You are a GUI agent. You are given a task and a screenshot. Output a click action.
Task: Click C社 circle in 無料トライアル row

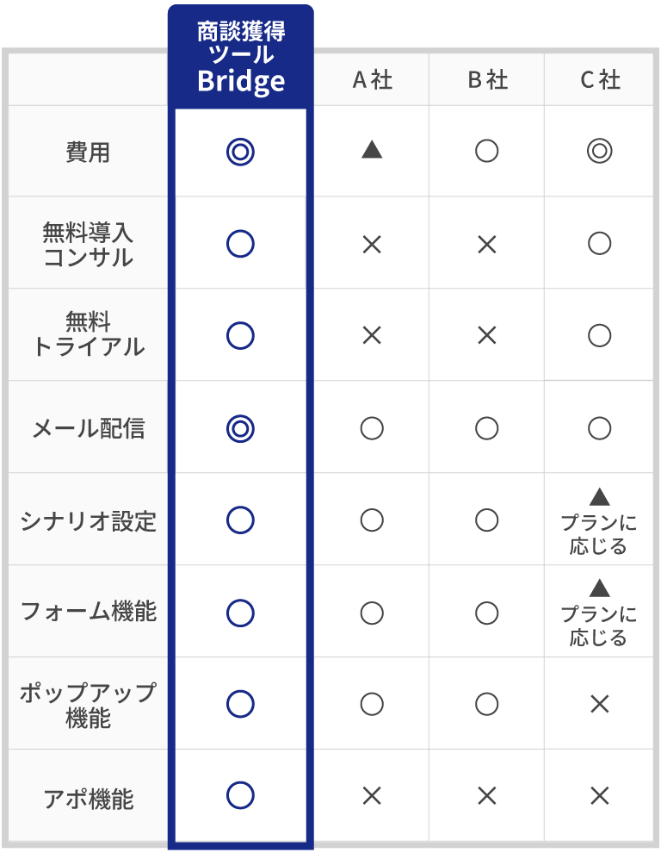click(599, 336)
